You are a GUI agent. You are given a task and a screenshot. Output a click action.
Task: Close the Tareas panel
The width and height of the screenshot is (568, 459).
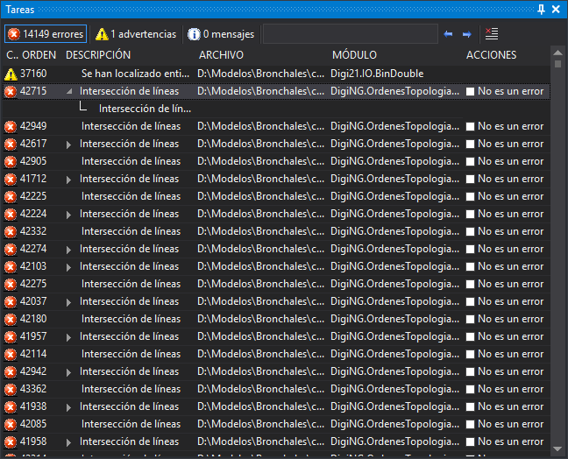[x=556, y=10]
